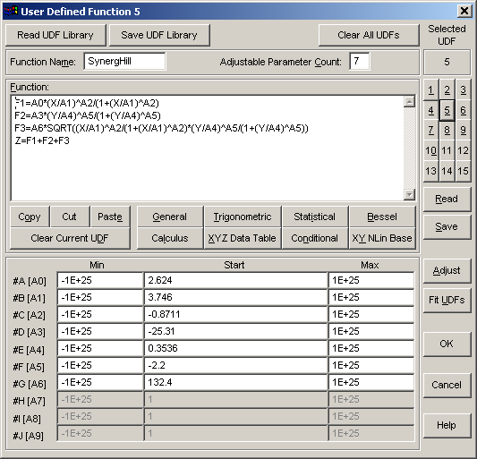Select UDF number 12
The height and width of the screenshot is (459, 477).
pos(463,150)
